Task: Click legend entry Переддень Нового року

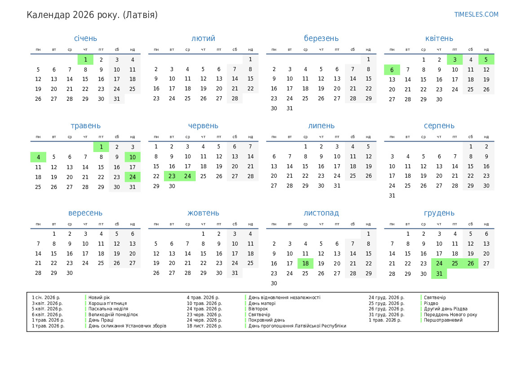Action: point(450,314)
